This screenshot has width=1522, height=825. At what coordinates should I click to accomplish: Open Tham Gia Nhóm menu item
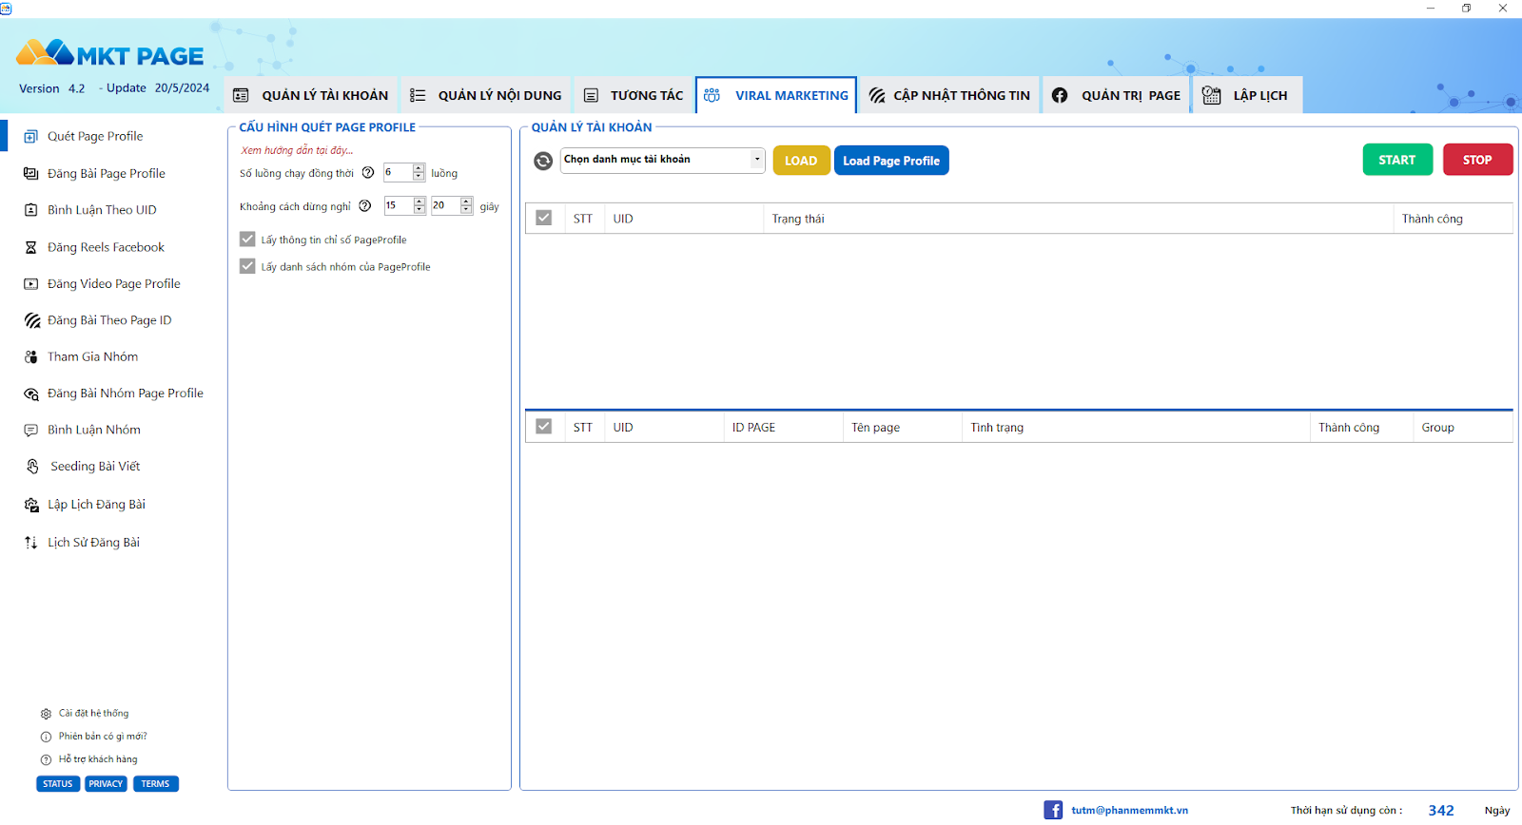[92, 356]
